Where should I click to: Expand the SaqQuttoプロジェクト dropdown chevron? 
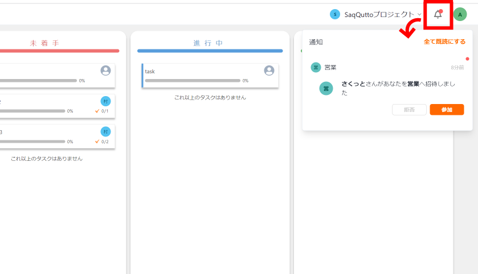(x=419, y=15)
